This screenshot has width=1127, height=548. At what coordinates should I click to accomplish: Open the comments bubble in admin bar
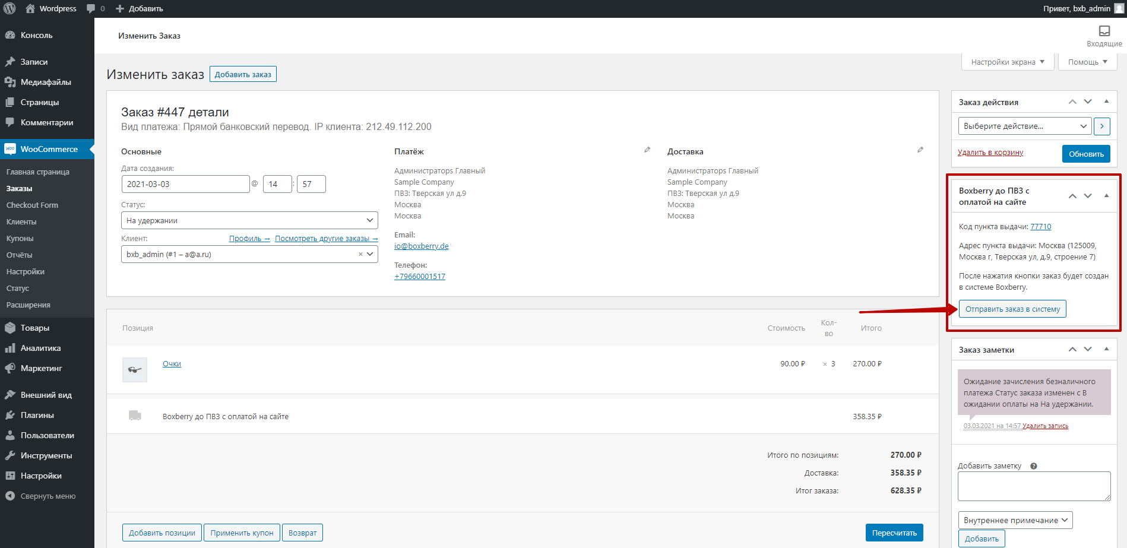pos(95,8)
